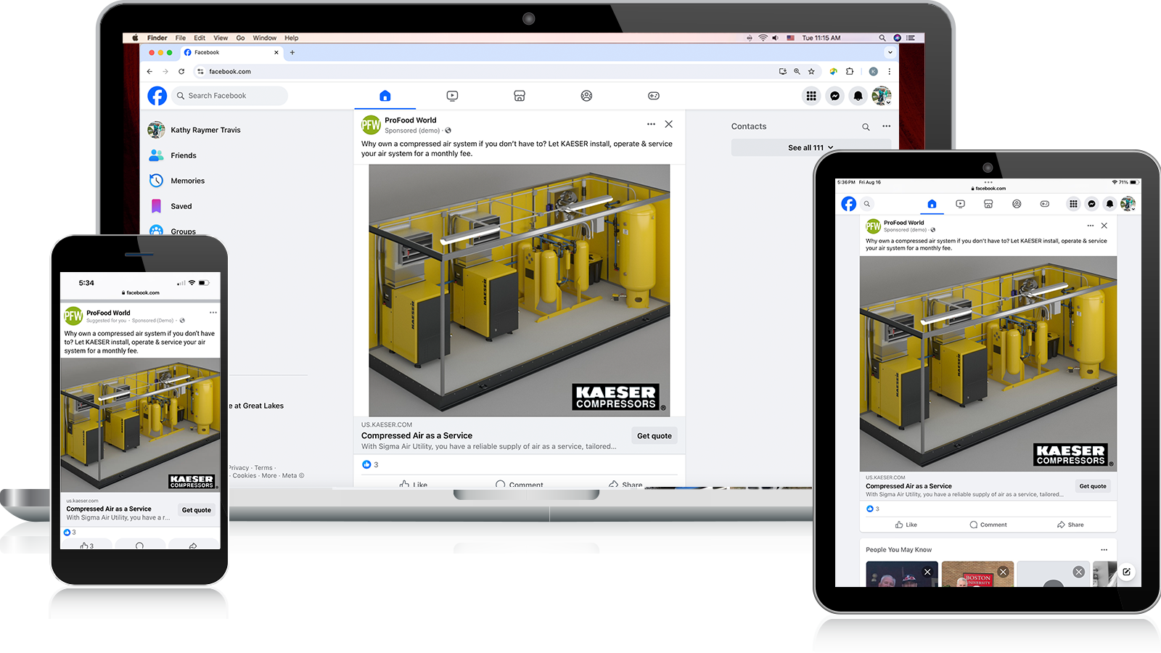Image resolution: width=1161 pixels, height=653 pixels.
Task: Open new tab with plus button on laptop
Action: point(292,52)
